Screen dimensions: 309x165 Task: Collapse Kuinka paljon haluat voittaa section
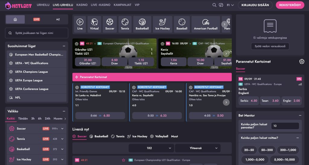tap(298, 138)
